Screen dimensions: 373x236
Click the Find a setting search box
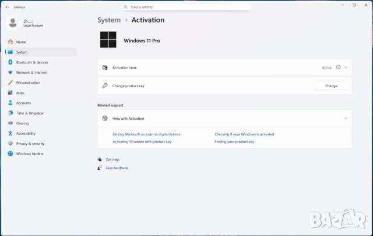pos(186,7)
